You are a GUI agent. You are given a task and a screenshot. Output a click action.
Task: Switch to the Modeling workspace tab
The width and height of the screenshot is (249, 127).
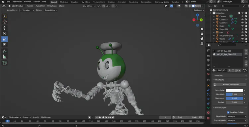[64, 2]
